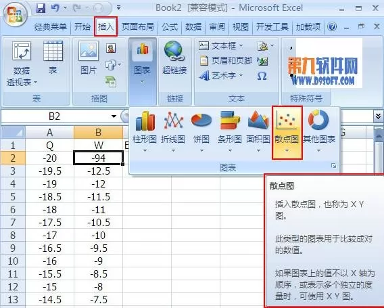Open the 条形图 bar chart menu
The height and width of the screenshot is (308, 384).
[230, 132]
